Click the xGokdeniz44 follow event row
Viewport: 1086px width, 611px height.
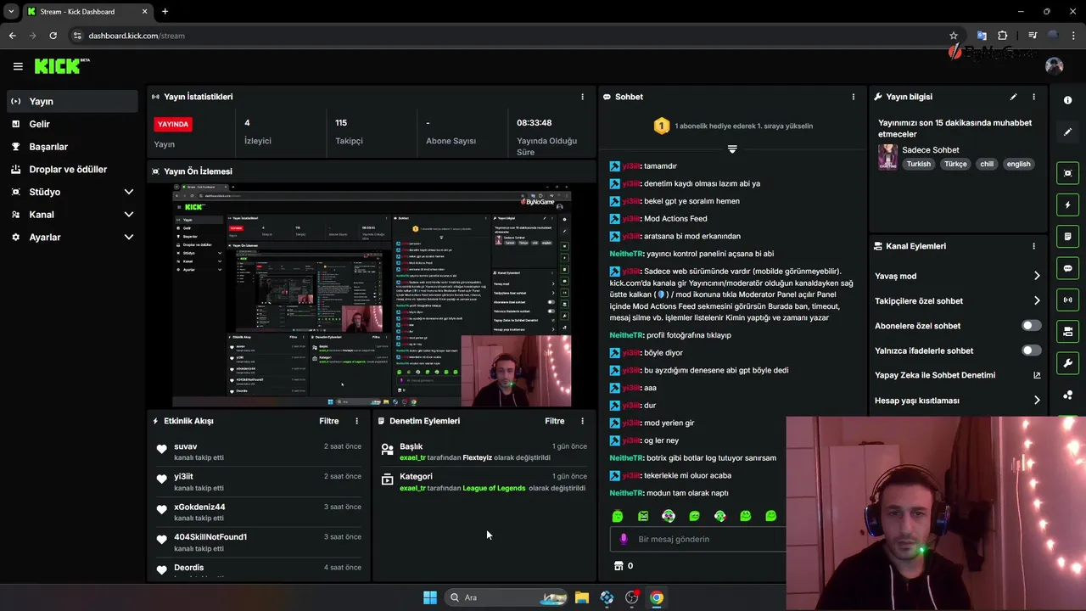[x=259, y=512]
